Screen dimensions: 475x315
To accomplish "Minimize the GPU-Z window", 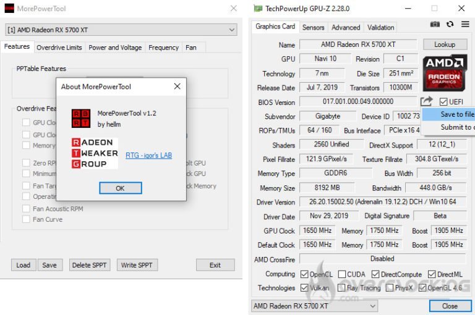I will [x=408, y=8].
